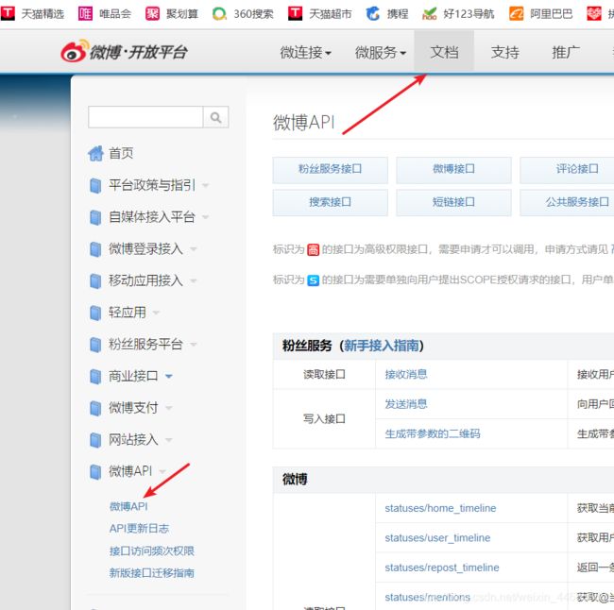Viewport: 614px width, 610px height.
Task: Expand the 平台政策与指引 section arrow
Action: point(205,185)
